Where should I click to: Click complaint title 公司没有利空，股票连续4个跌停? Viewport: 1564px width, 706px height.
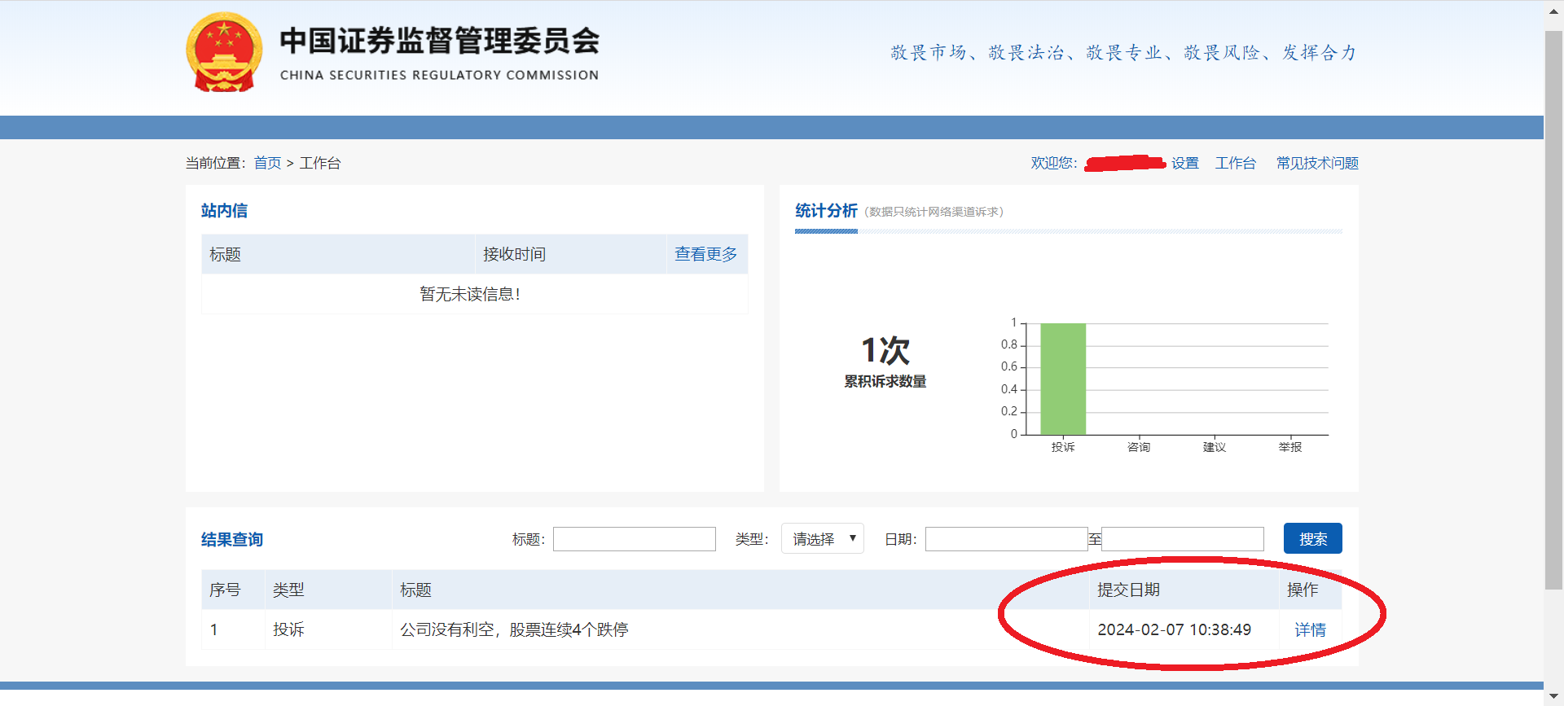[514, 629]
